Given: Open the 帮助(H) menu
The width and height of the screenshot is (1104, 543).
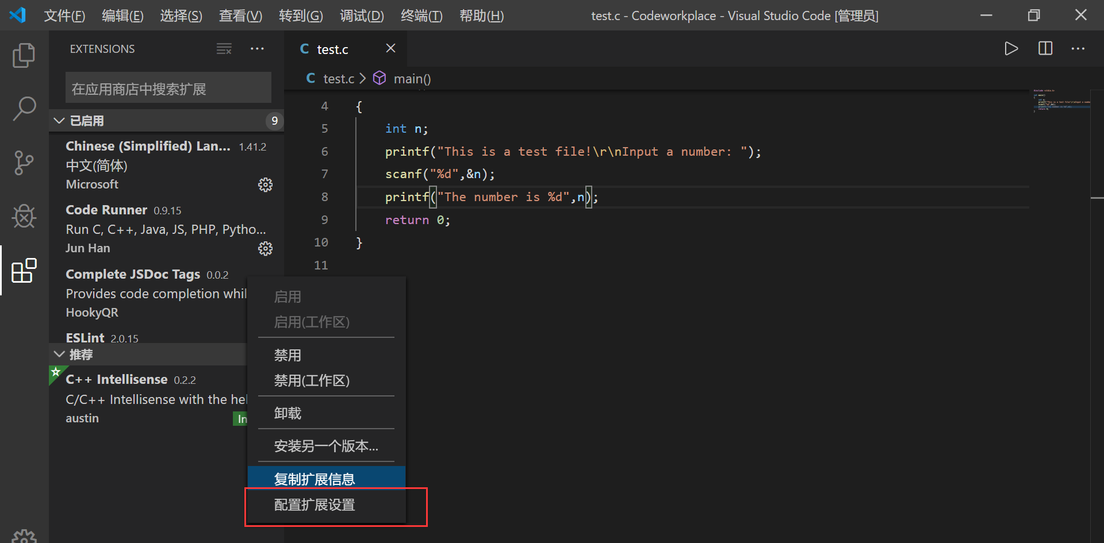Looking at the screenshot, I should pos(482,16).
